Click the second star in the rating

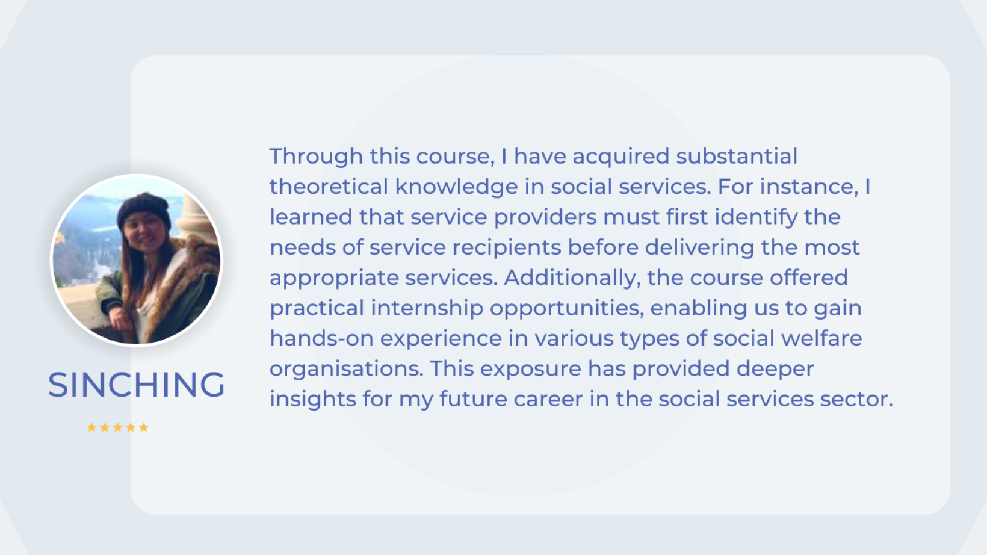click(x=105, y=427)
